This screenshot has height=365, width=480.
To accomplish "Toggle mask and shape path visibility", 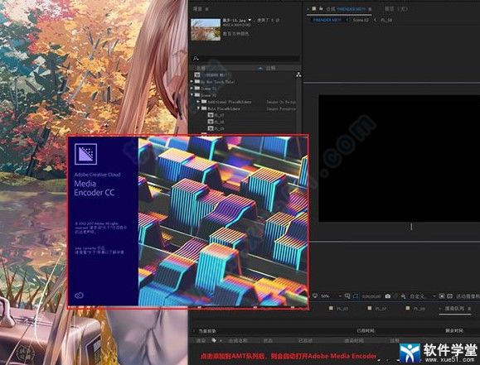I will click(356, 296).
